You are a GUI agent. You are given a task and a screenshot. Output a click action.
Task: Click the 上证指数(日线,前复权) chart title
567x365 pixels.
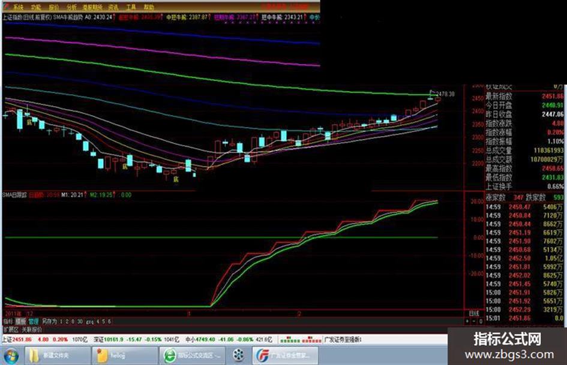(27, 17)
